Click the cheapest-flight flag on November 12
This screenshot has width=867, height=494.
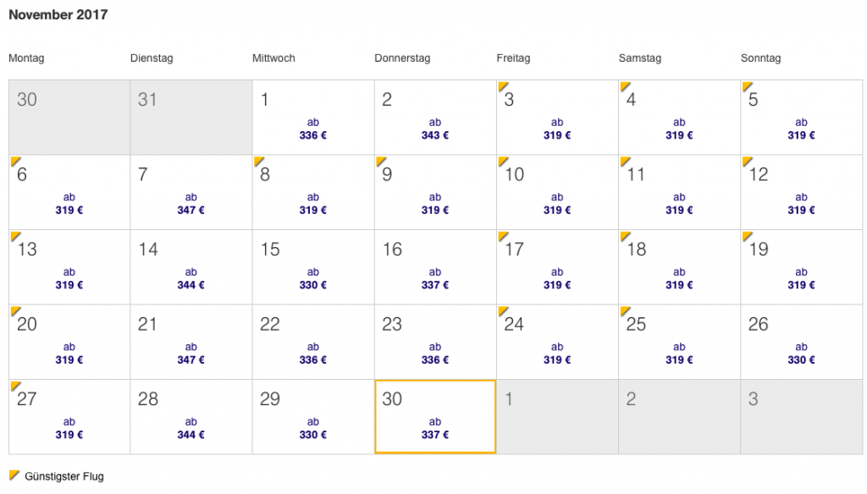coord(747,161)
